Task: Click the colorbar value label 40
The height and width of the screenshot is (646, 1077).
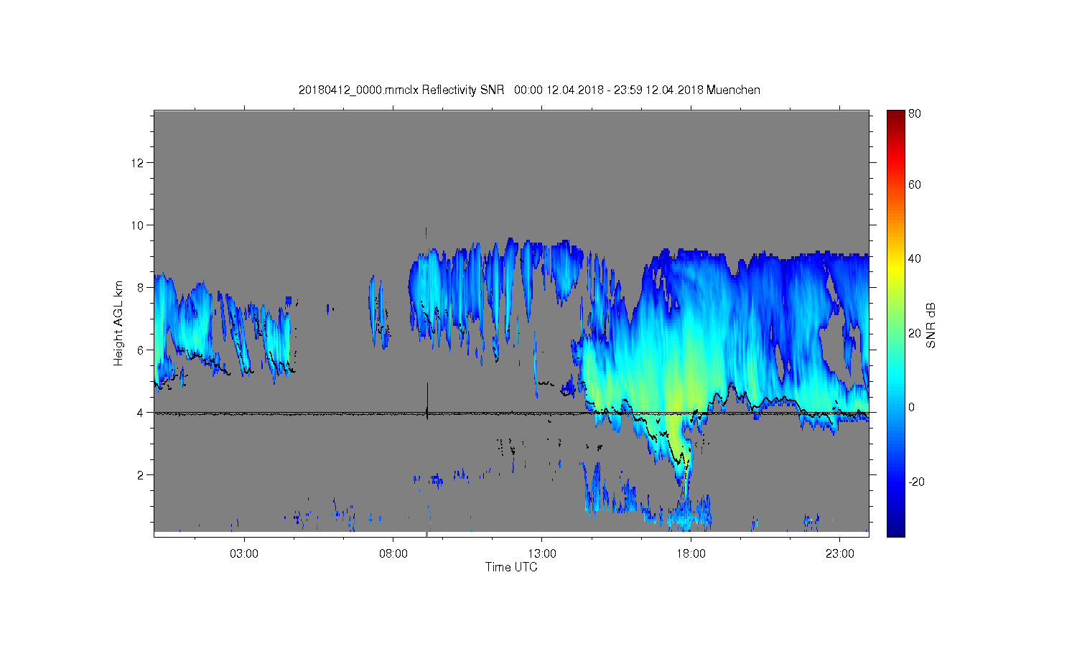Action: pyautogui.click(x=915, y=259)
